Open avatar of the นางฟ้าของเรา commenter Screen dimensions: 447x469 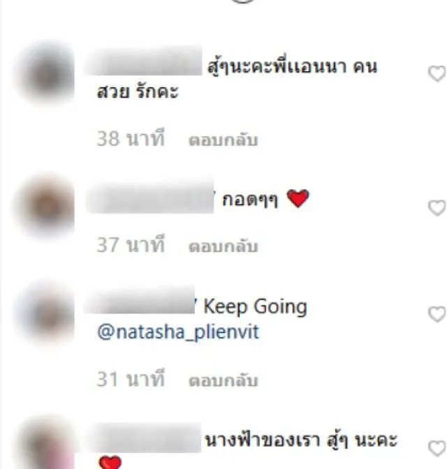45,444
